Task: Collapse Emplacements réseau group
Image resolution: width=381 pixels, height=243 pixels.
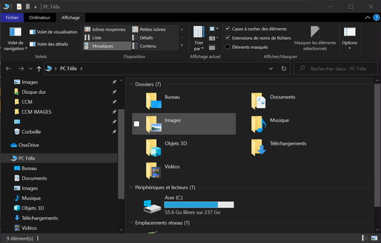Action: [131, 223]
